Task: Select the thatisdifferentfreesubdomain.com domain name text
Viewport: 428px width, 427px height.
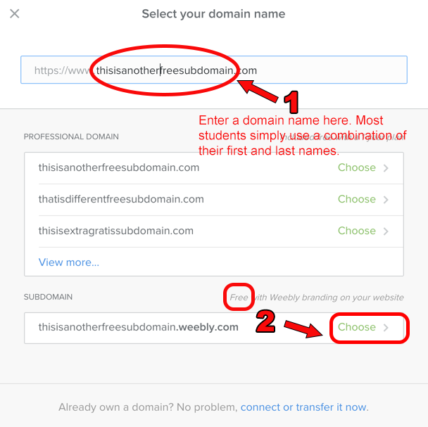Action: (x=121, y=200)
